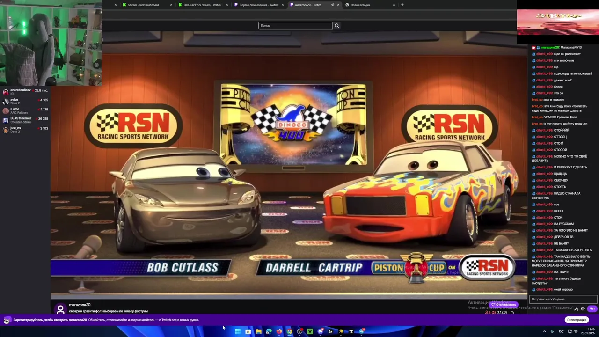This screenshot has width=599, height=337.
Task: Share the stream via share icon
Action: [512, 312]
